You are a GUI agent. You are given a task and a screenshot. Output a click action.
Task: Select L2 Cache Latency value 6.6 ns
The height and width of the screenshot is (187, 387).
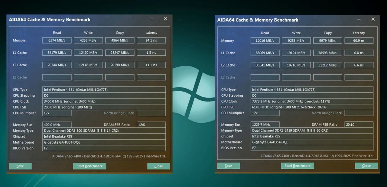coord(359,65)
